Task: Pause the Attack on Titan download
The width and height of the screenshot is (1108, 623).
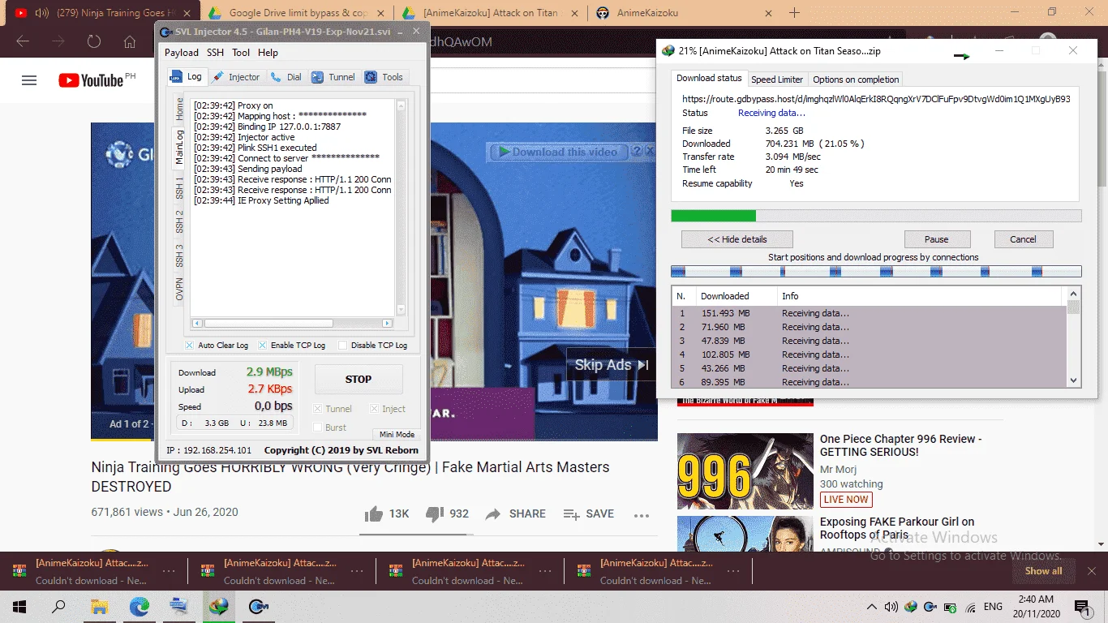Action: pos(937,239)
